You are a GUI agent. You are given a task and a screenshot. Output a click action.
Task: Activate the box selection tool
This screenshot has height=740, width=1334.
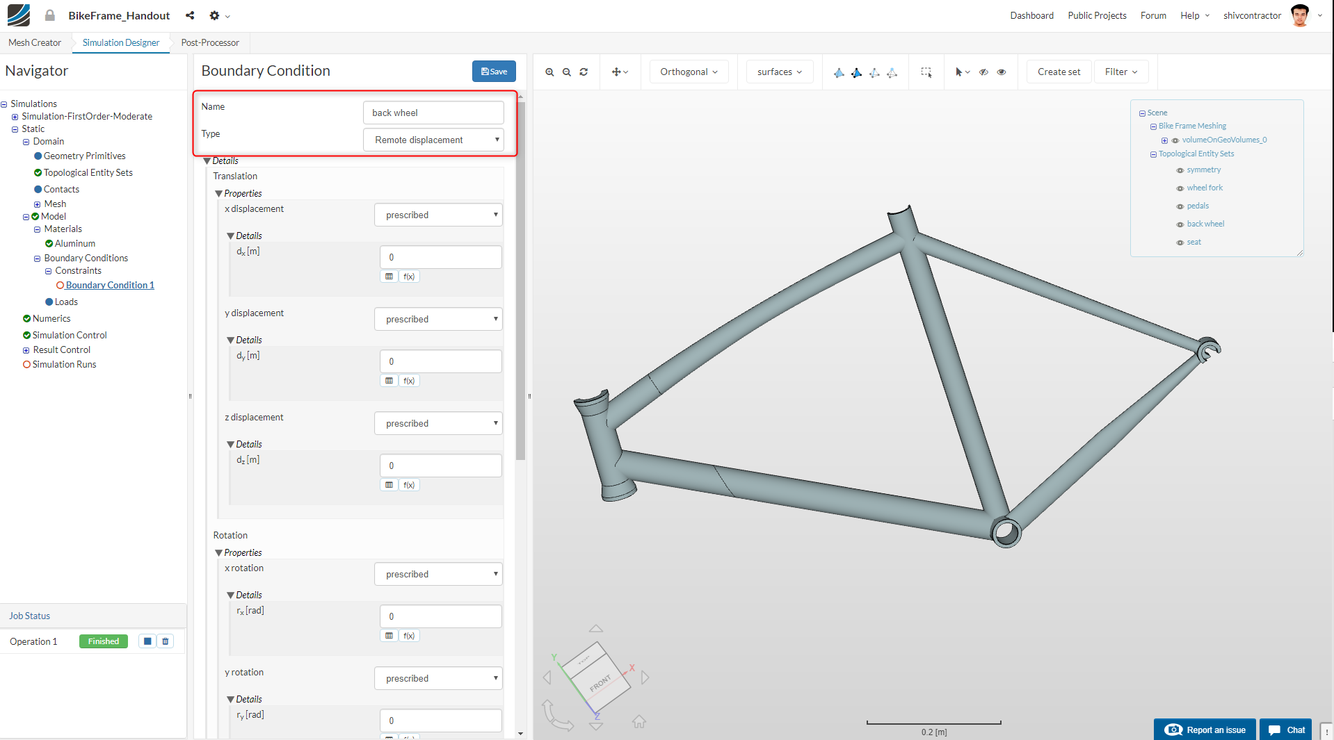927,72
